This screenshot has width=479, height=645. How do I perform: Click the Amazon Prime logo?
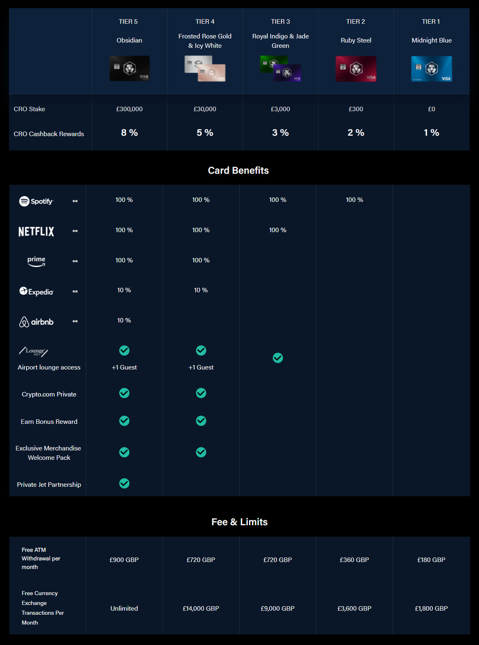pos(36,262)
